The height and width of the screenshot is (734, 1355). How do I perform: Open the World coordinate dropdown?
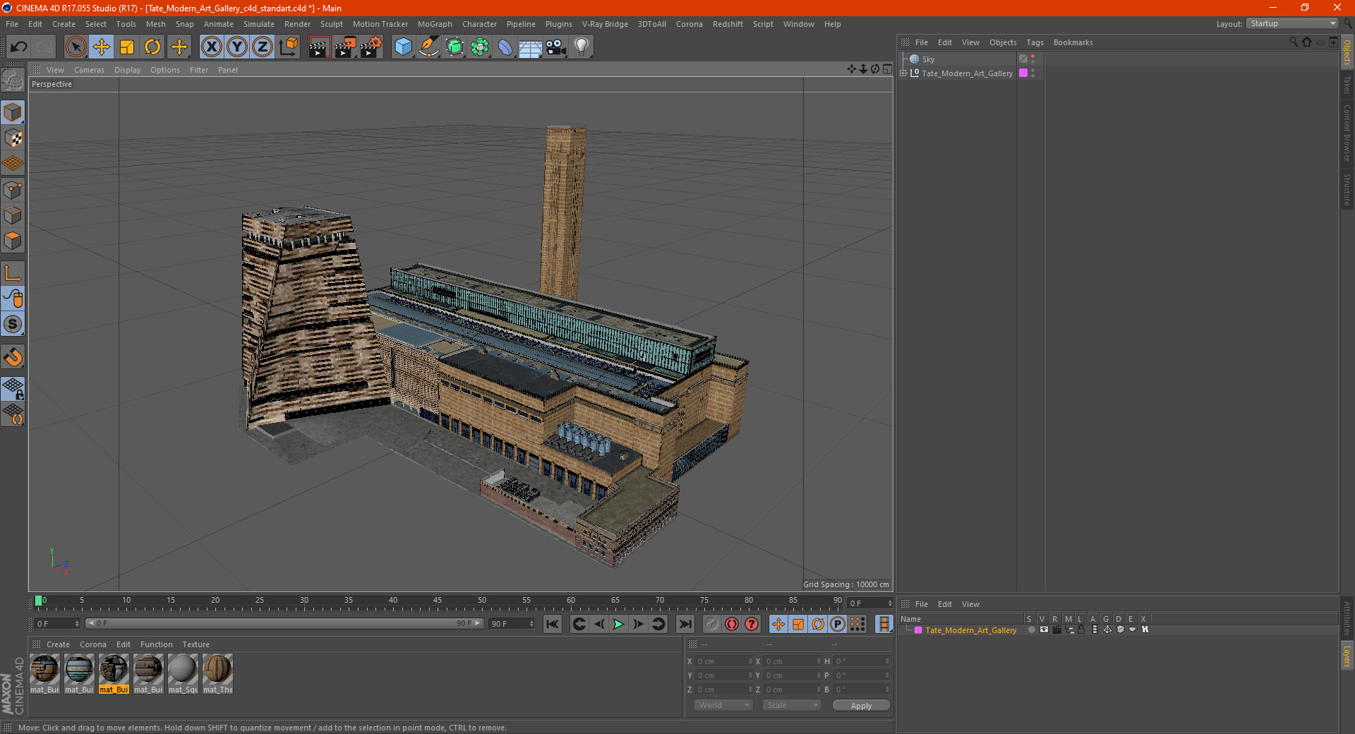pyautogui.click(x=723, y=705)
